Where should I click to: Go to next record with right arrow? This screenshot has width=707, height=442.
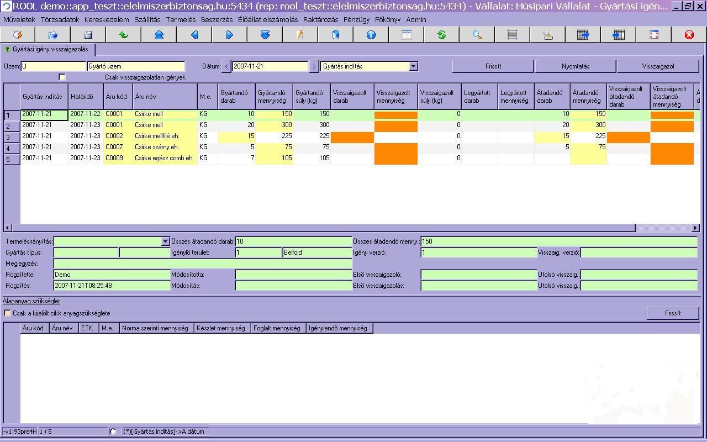[229, 35]
